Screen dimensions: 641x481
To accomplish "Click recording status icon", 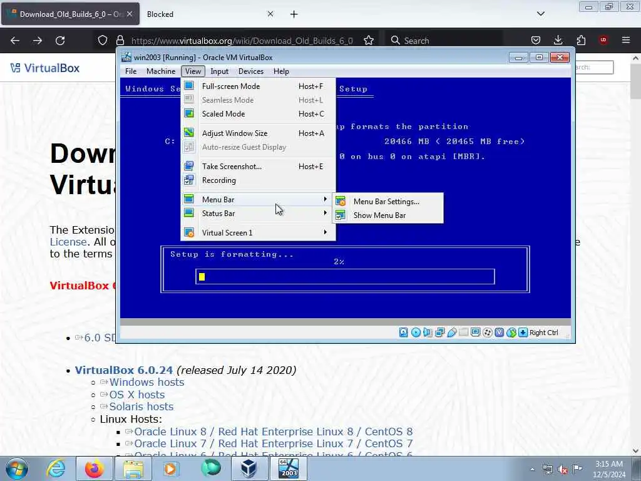I will click(x=487, y=333).
